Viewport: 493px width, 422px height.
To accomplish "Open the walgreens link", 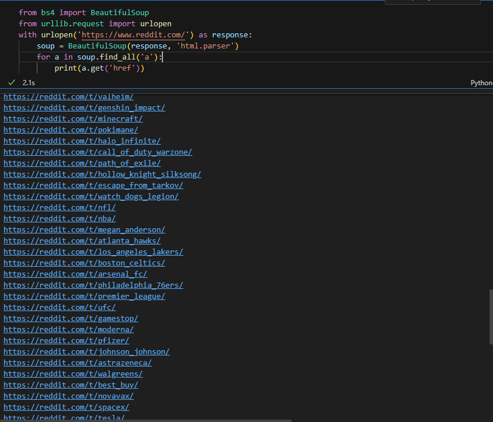I will click(x=73, y=374).
